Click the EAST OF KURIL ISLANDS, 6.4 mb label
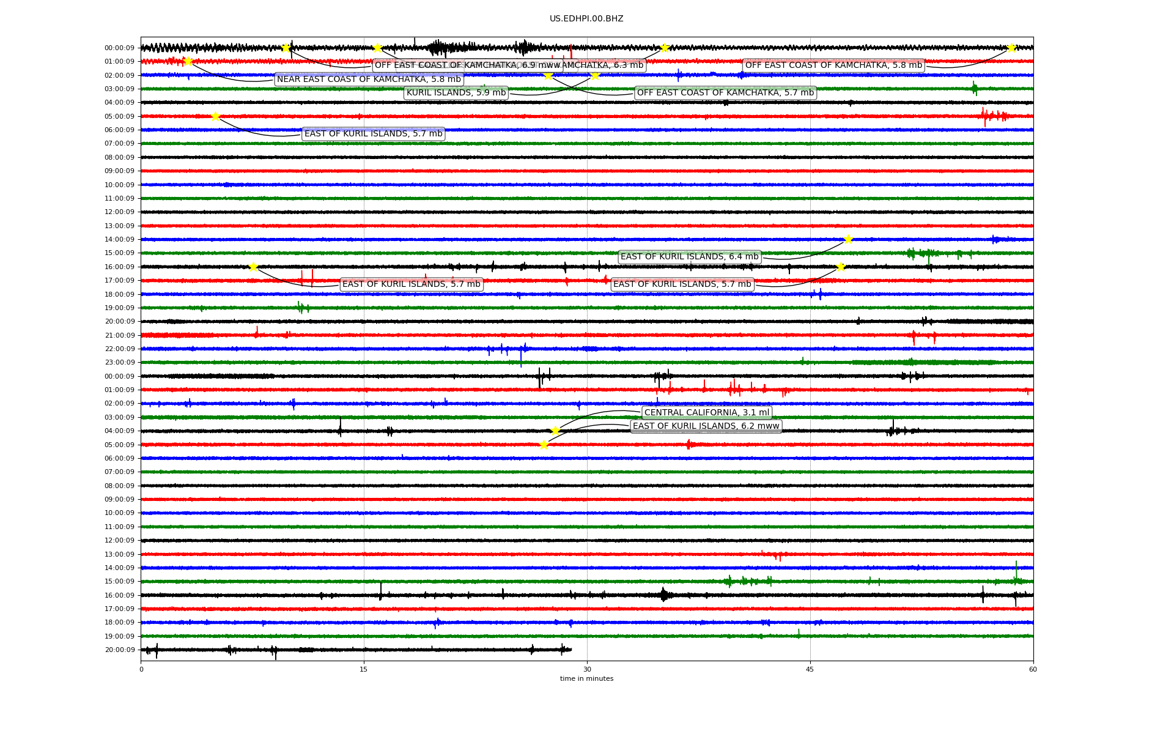The height and width of the screenshot is (734, 1174). (689, 257)
